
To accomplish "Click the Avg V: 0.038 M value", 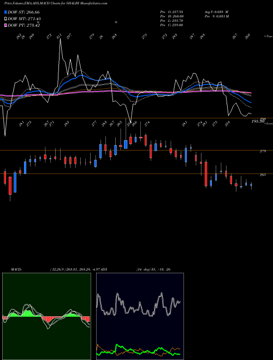I will (x=216, y=11).
